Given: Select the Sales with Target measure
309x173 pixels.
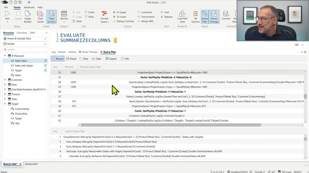Looking at the screenshot, I should tap(24, 65).
